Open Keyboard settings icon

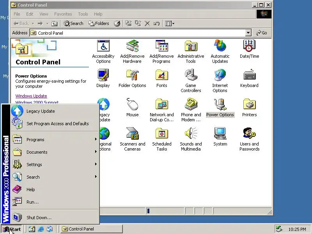[x=249, y=78]
